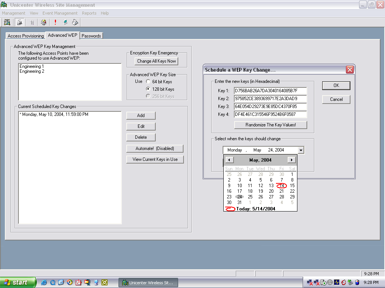Open the Event Management menu
385x288 pixels.
pyautogui.click(x=60, y=13)
